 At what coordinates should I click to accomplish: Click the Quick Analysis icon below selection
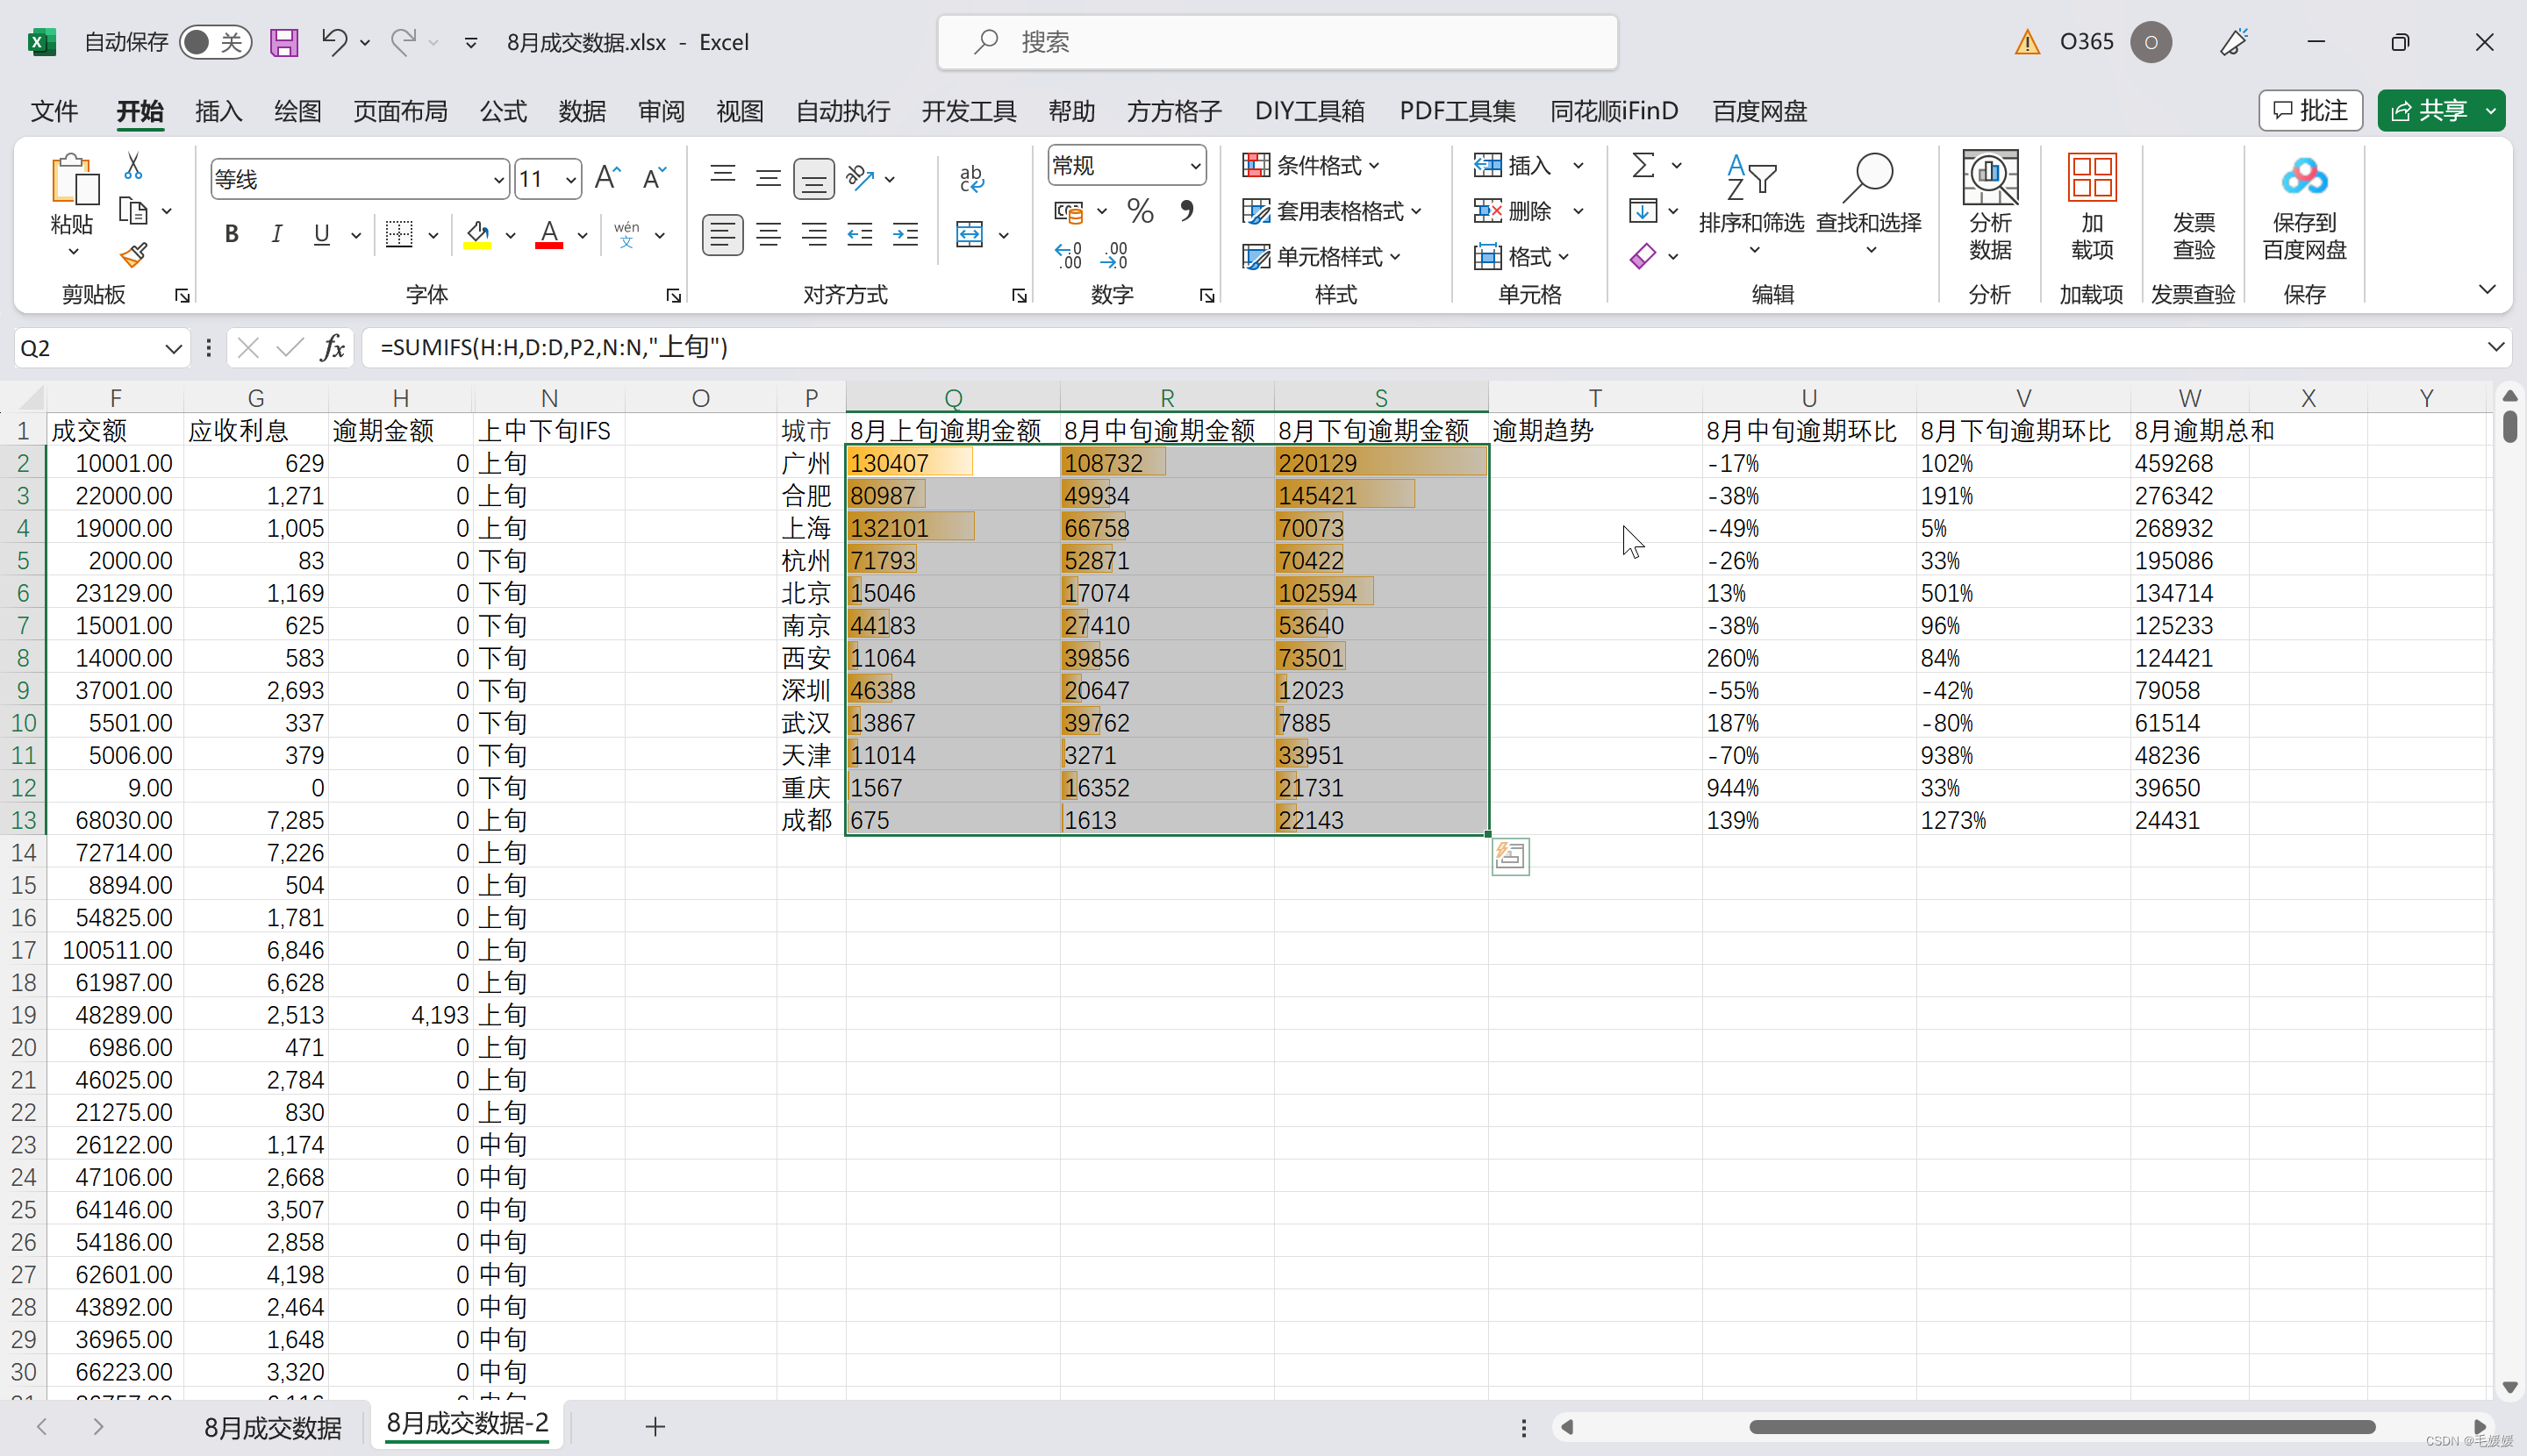pyautogui.click(x=1511, y=856)
